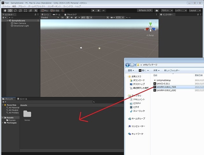The image size is (204, 155).
Task: Select Main Camera in Hierarchy
Action: [x=18, y=23]
